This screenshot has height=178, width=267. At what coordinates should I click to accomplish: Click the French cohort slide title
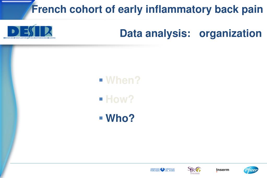coord(147,9)
